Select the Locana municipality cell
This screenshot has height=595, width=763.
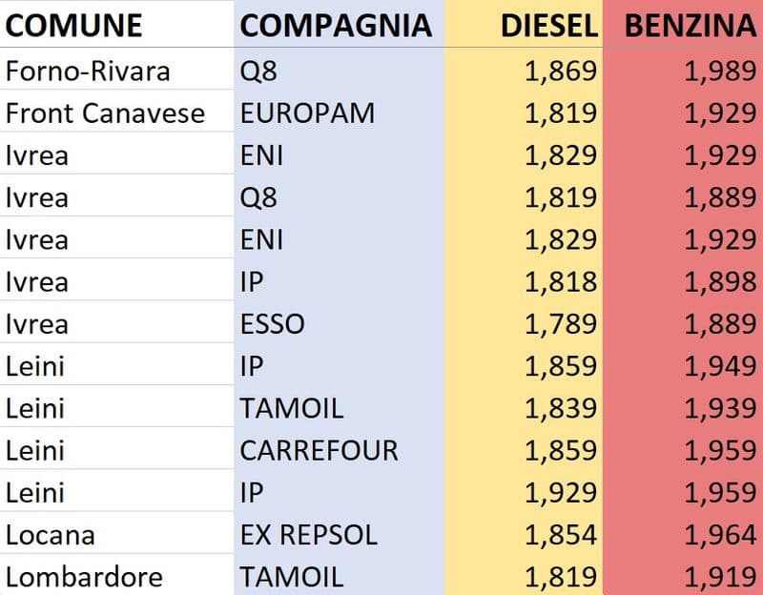50,534
